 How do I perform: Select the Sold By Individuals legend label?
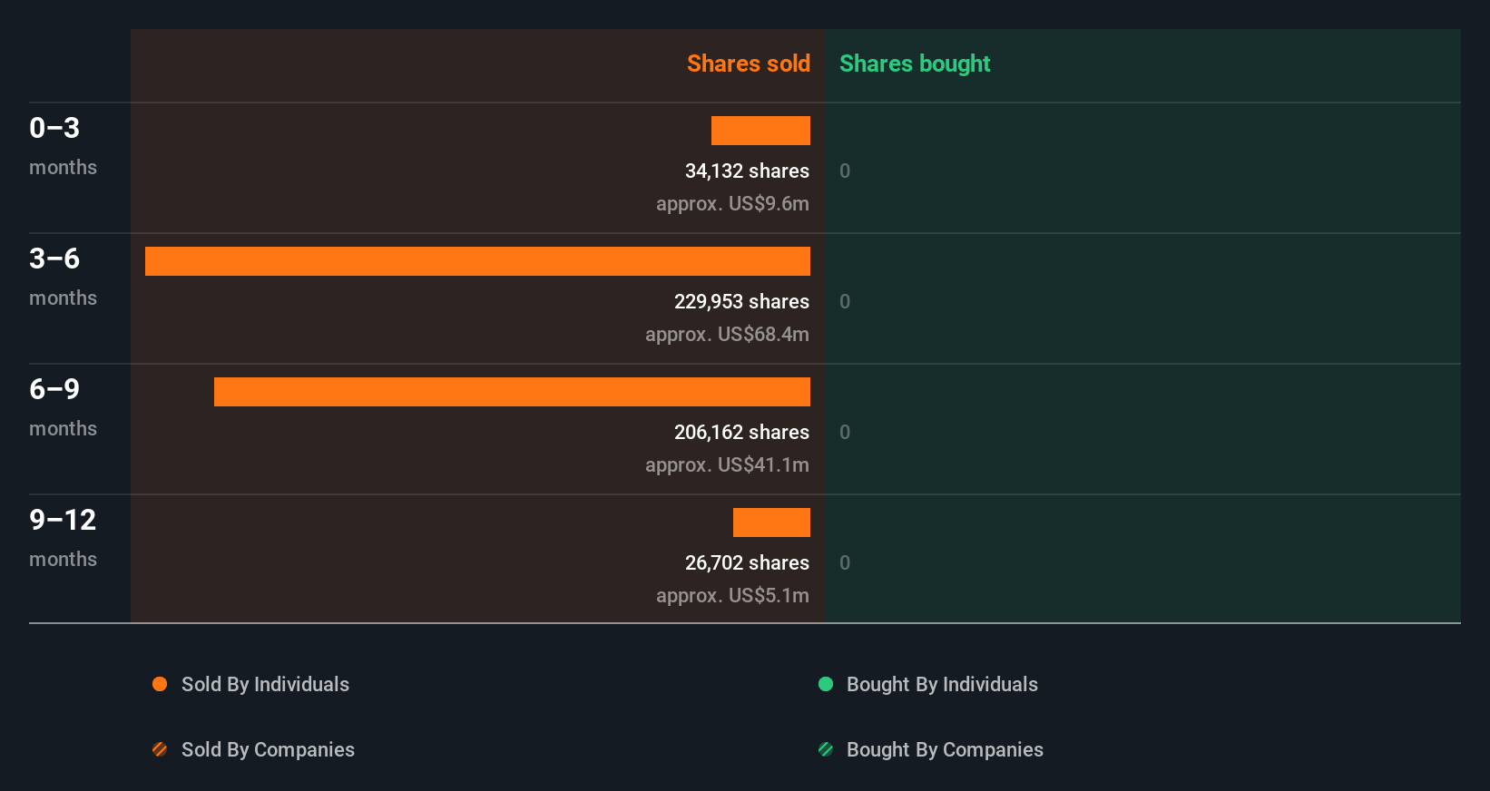[265, 685]
